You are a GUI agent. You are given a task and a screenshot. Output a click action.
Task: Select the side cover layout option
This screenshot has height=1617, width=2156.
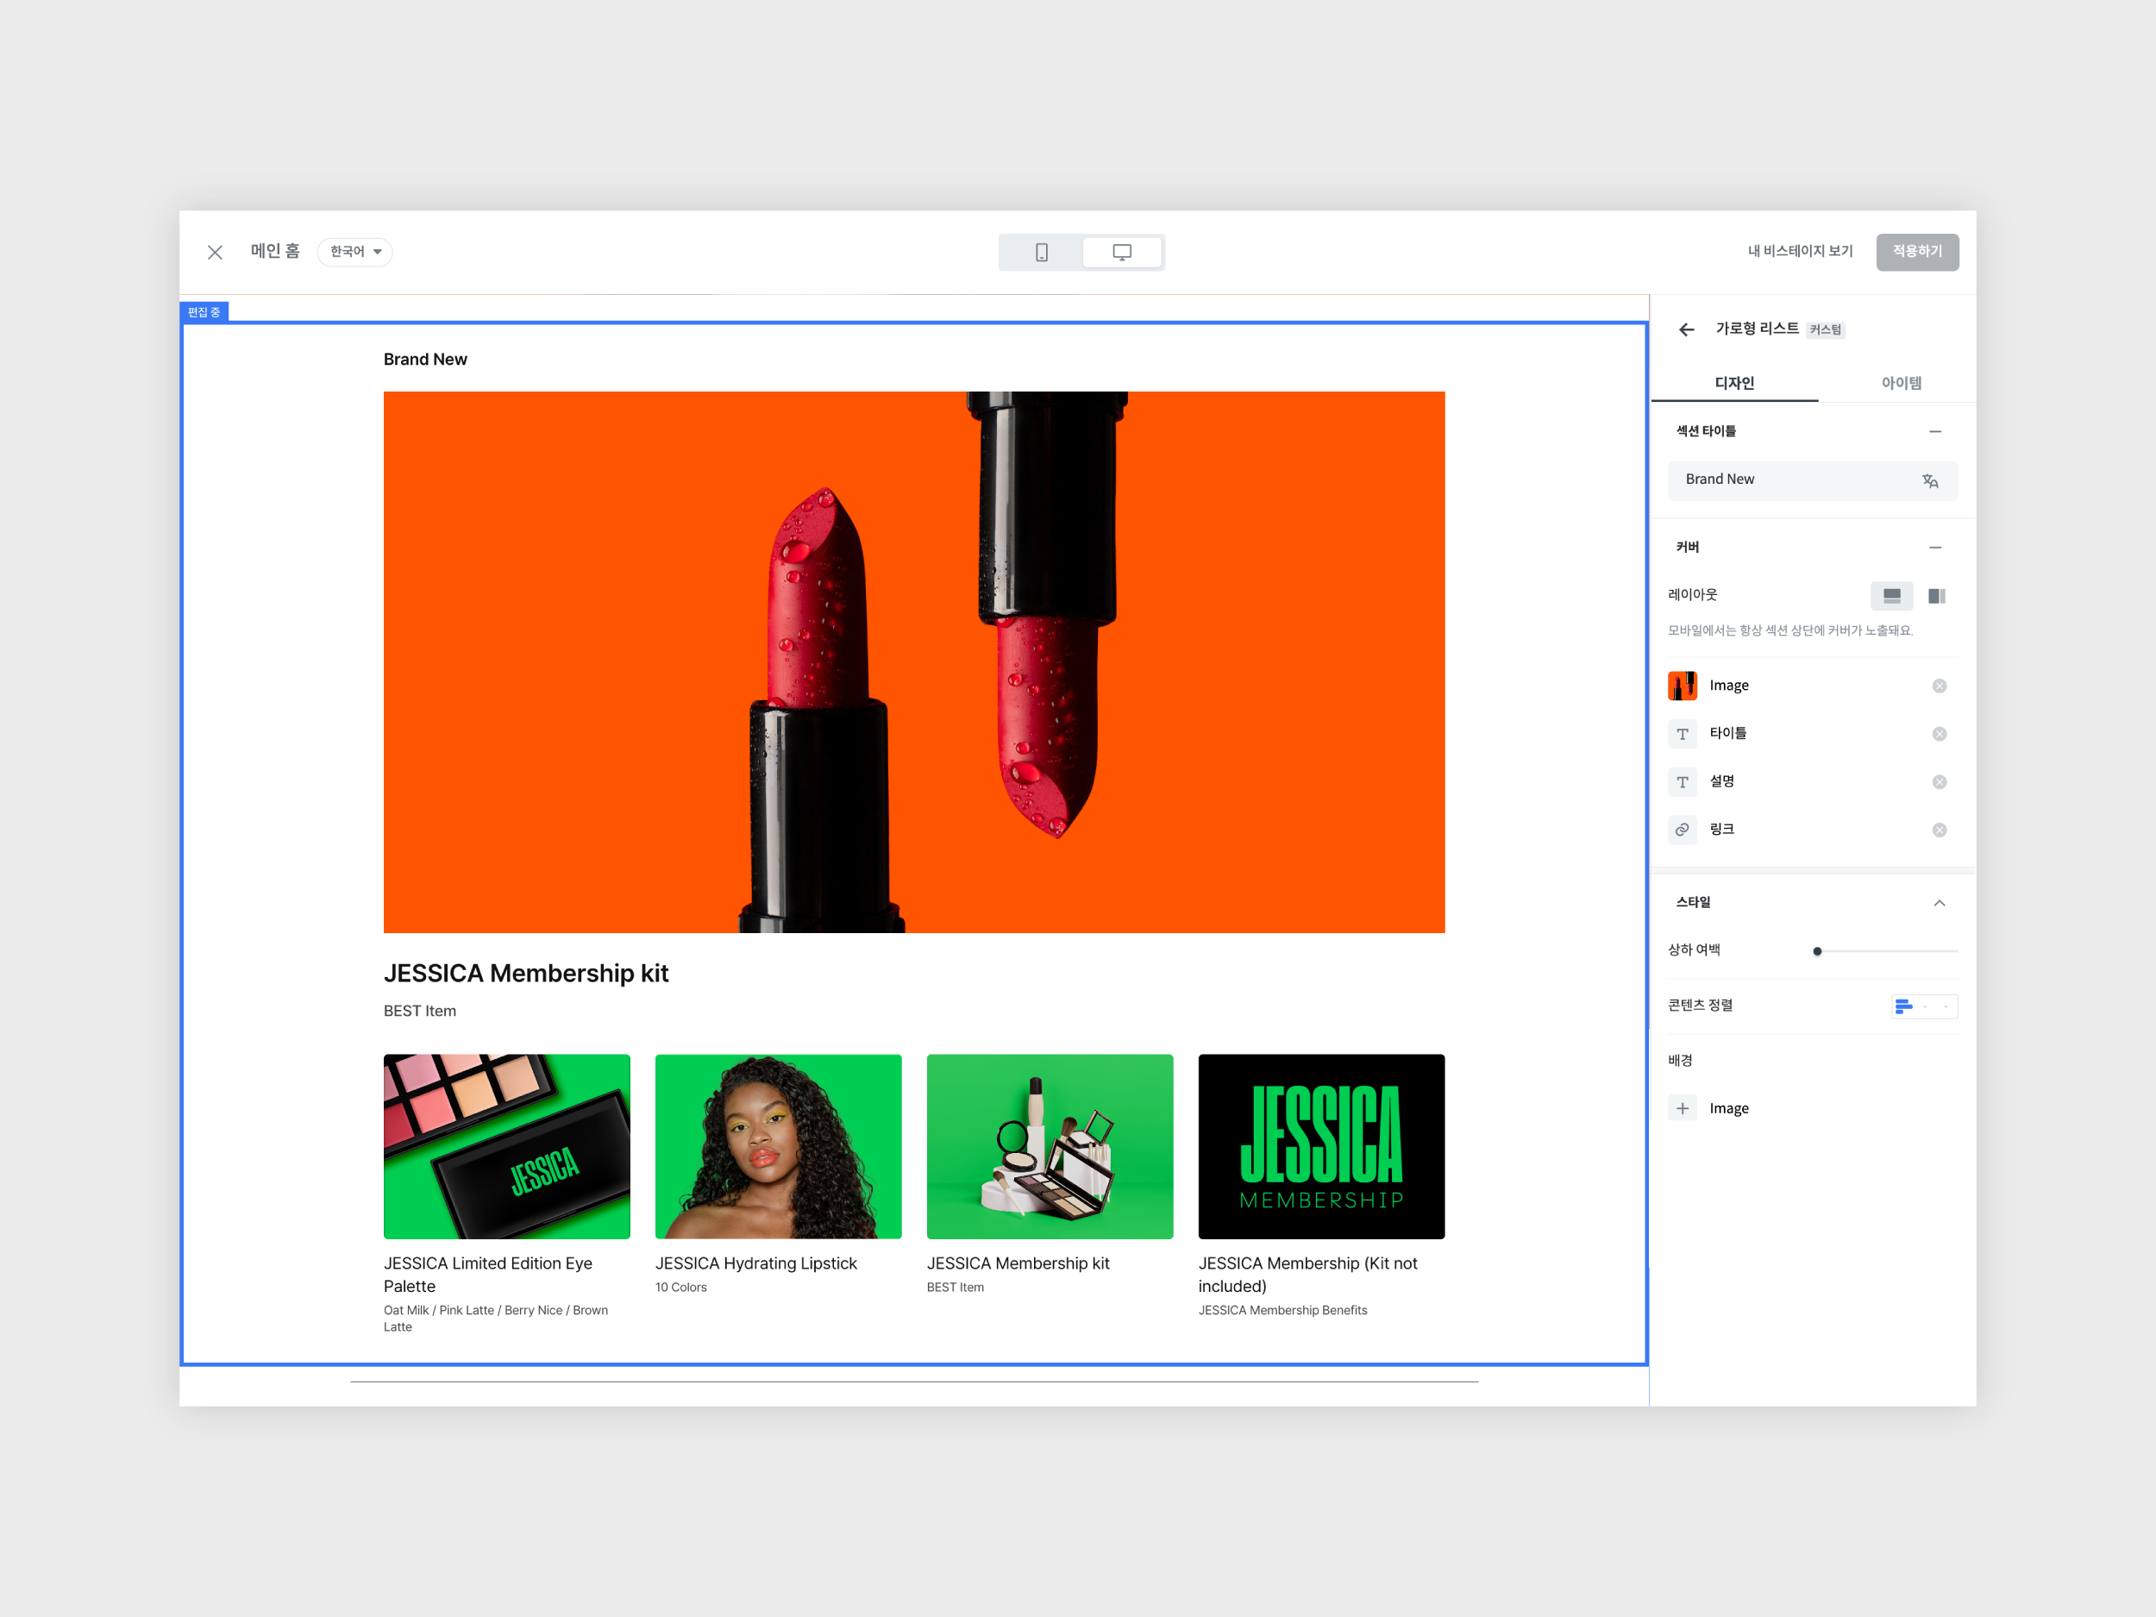1937,596
